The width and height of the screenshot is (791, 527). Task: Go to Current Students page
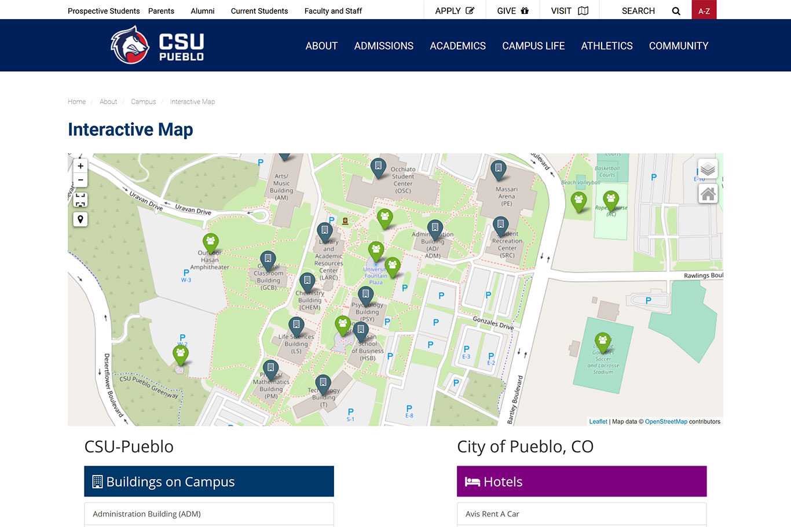pyautogui.click(x=259, y=11)
